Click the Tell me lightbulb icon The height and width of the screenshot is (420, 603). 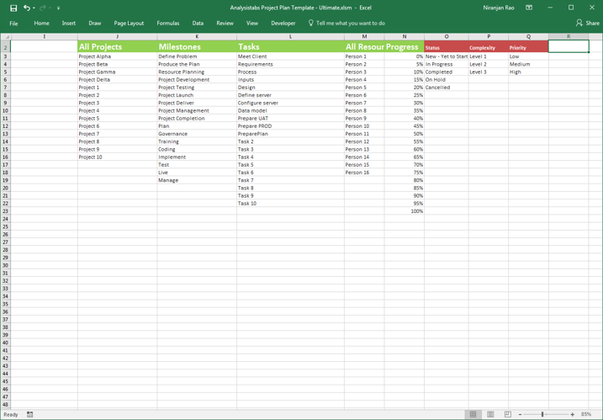click(x=310, y=23)
